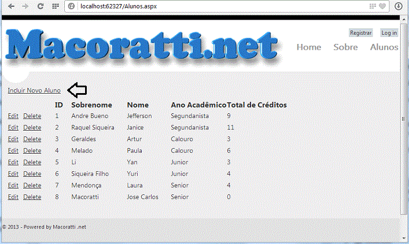Image resolution: width=409 pixels, height=244 pixels.
Task: Bookmark the page with the heart icon
Action: pos(382,6)
